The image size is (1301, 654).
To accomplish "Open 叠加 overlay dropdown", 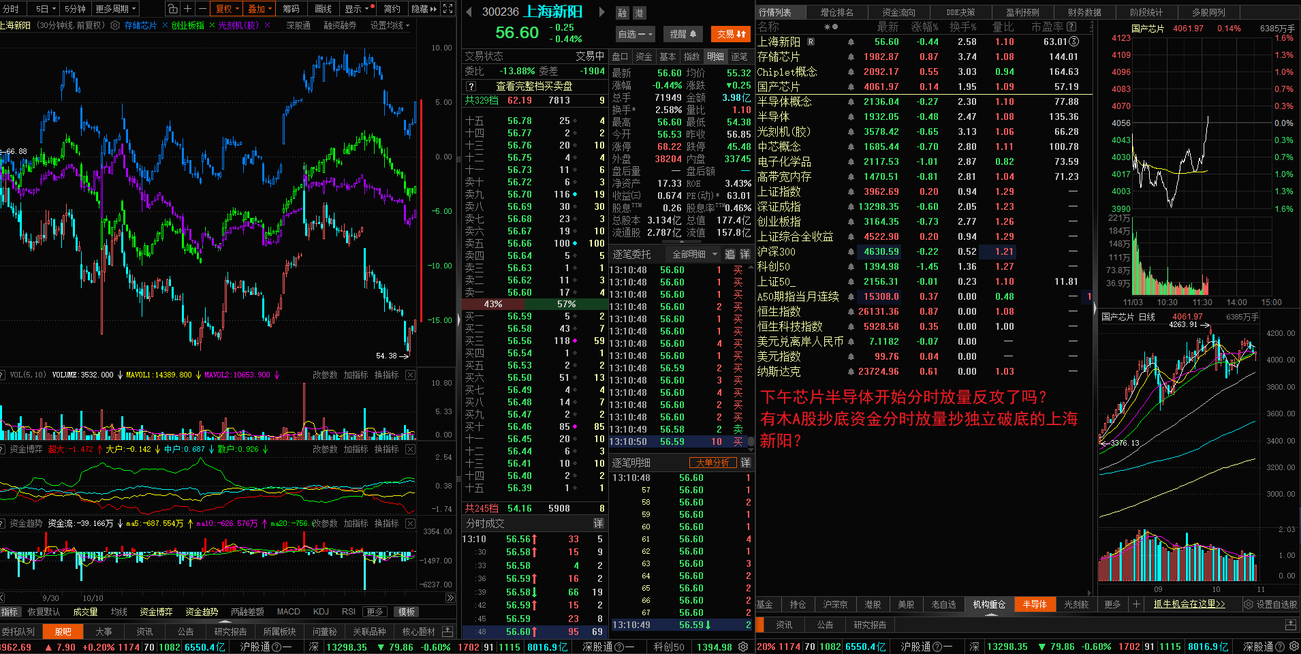I will 260,9.
